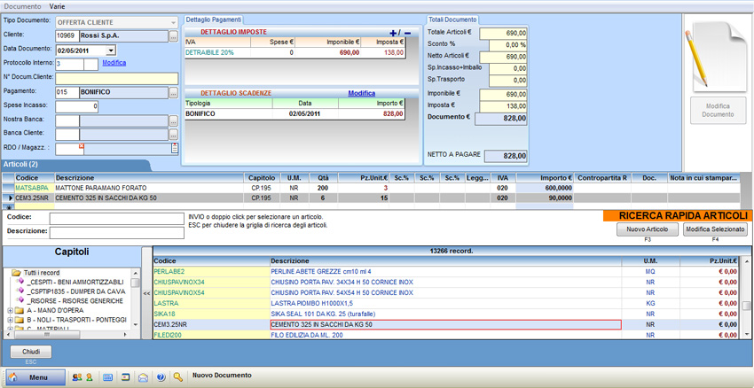754x388 pixels.
Task: Click the Nuovo Articolo button
Action: [x=647, y=229]
